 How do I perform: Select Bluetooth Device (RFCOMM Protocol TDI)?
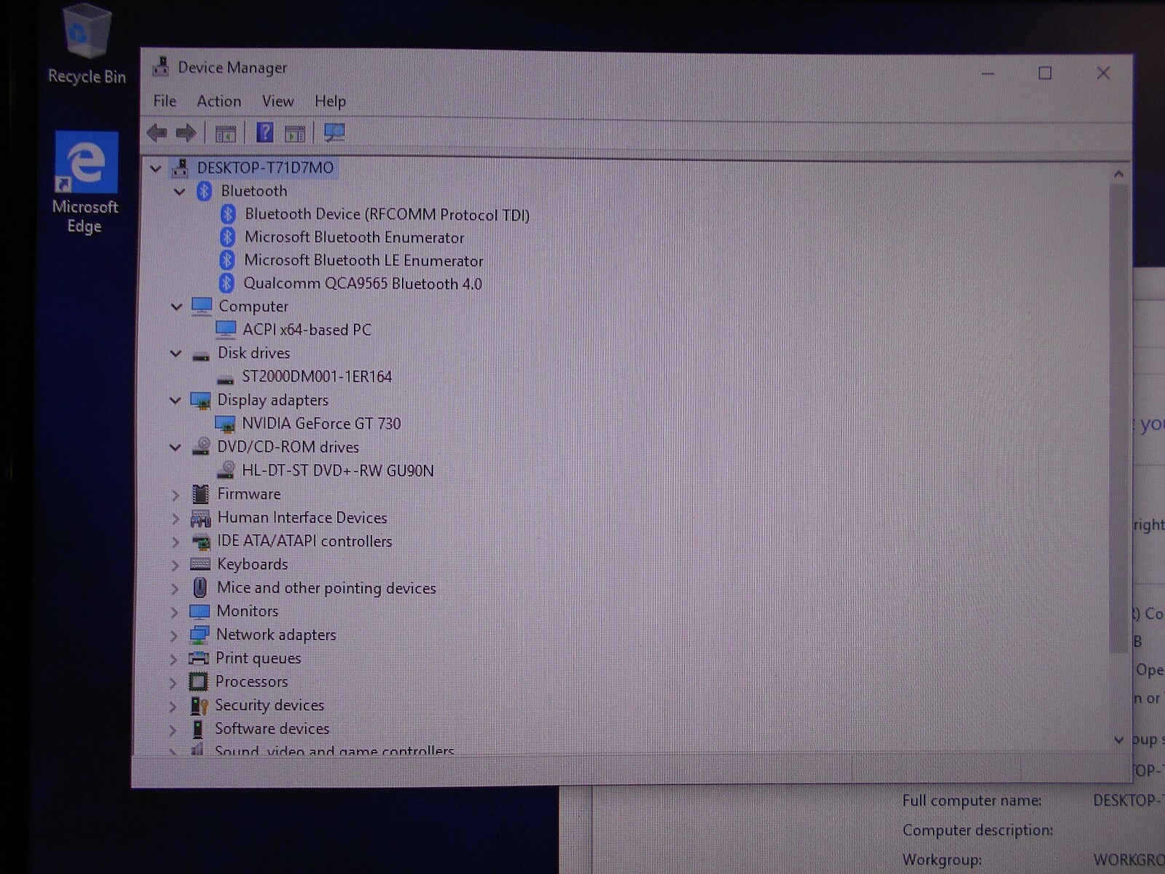[387, 214]
